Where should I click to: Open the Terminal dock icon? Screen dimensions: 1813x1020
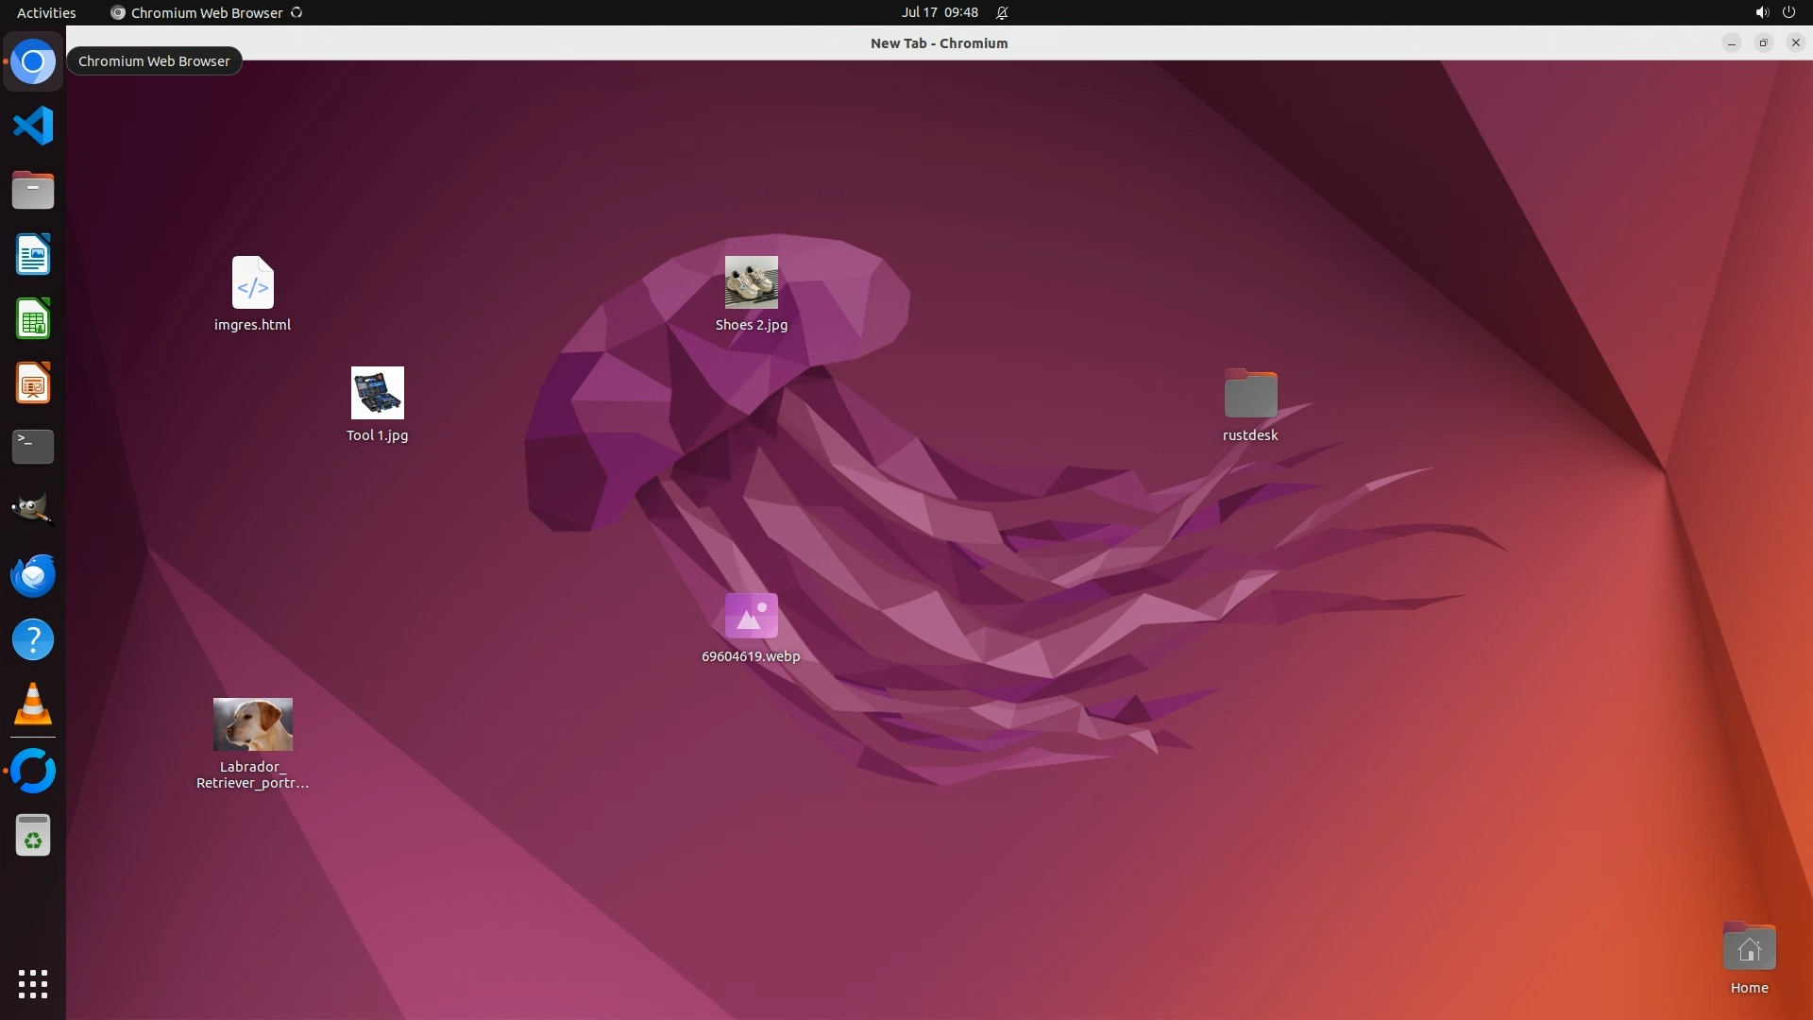click(33, 447)
